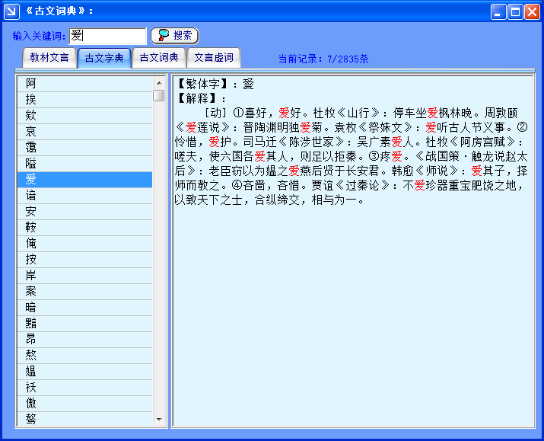Click the list scrollbar down arrow
The height and width of the screenshot is (441, 544).
point(159,419)
